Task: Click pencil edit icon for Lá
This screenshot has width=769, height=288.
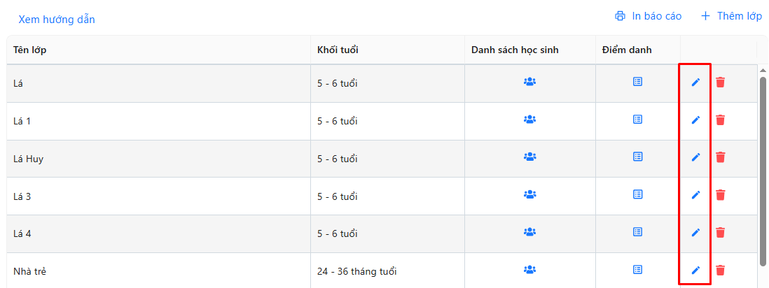Action: click(x=695, y=82)
